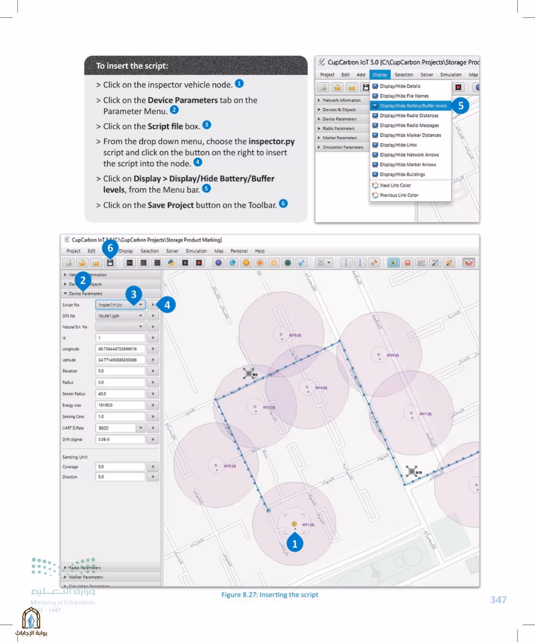Select the IOT1 inspector node on the map

tap(294, 524)
